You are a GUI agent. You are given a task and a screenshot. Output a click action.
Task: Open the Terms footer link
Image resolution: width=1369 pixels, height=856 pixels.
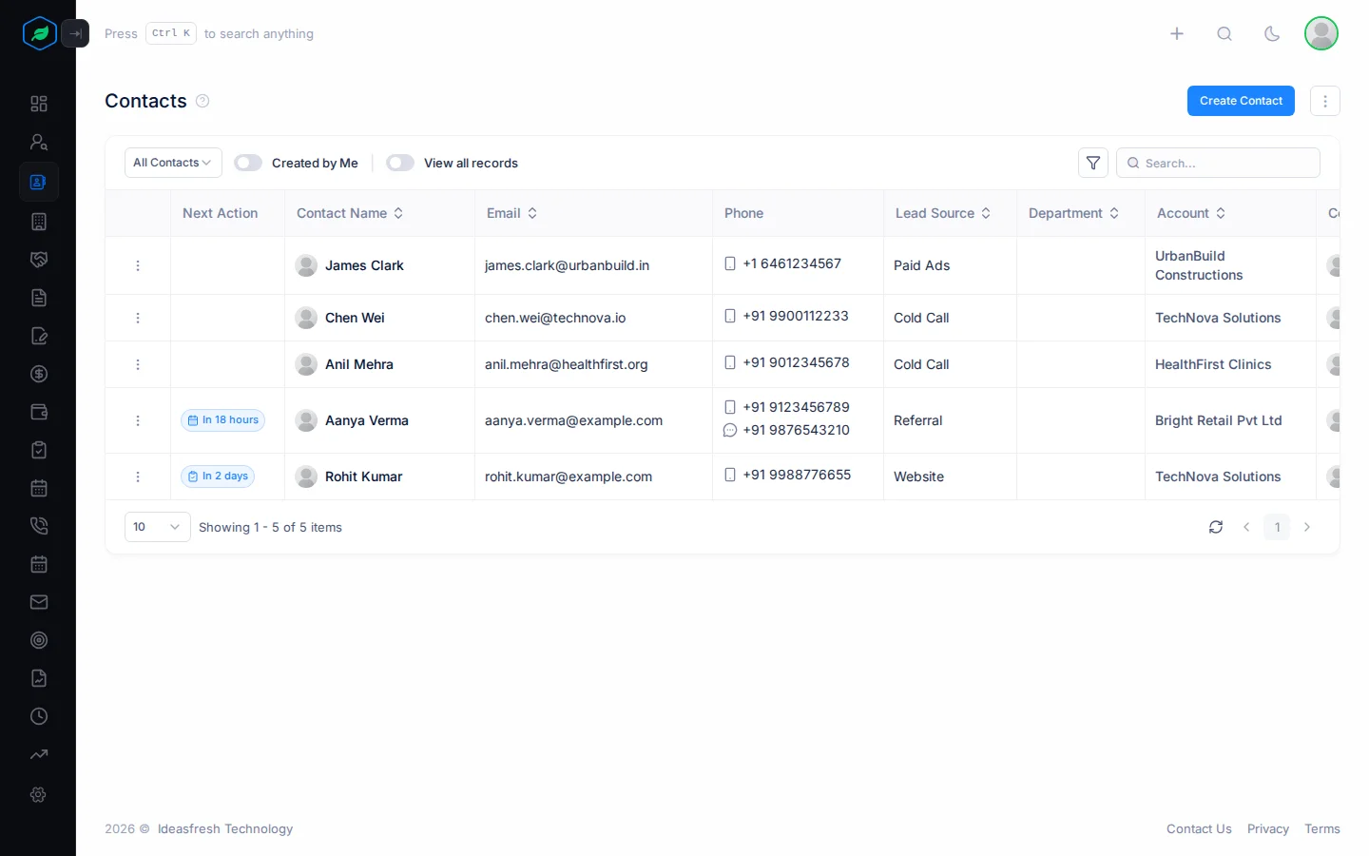[x=1322, y=828]
